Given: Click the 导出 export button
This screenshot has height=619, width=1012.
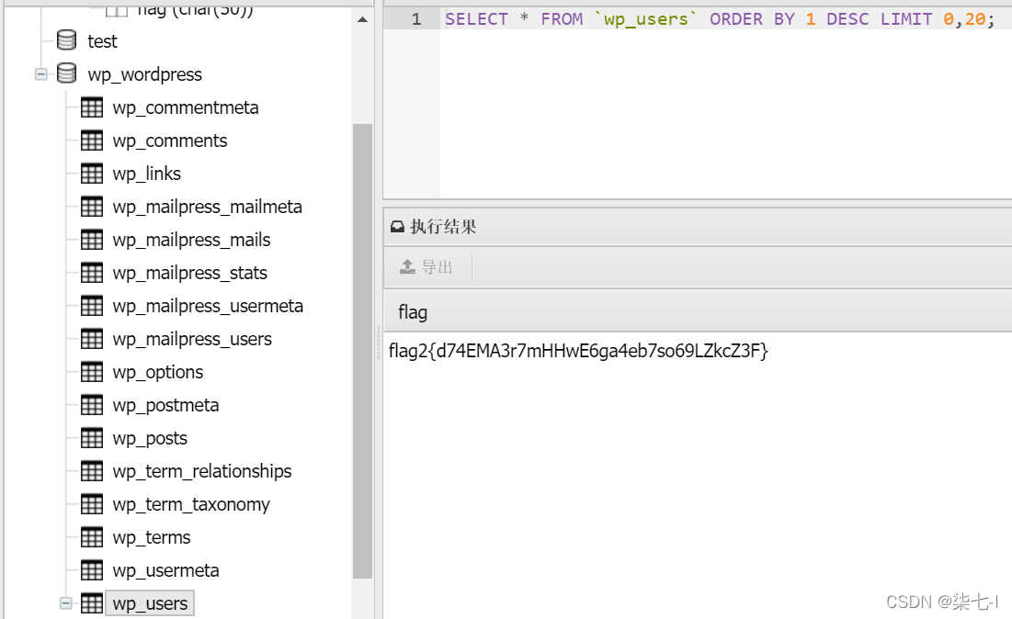Looking at the screenshot, I should click(x=426, y=267).
